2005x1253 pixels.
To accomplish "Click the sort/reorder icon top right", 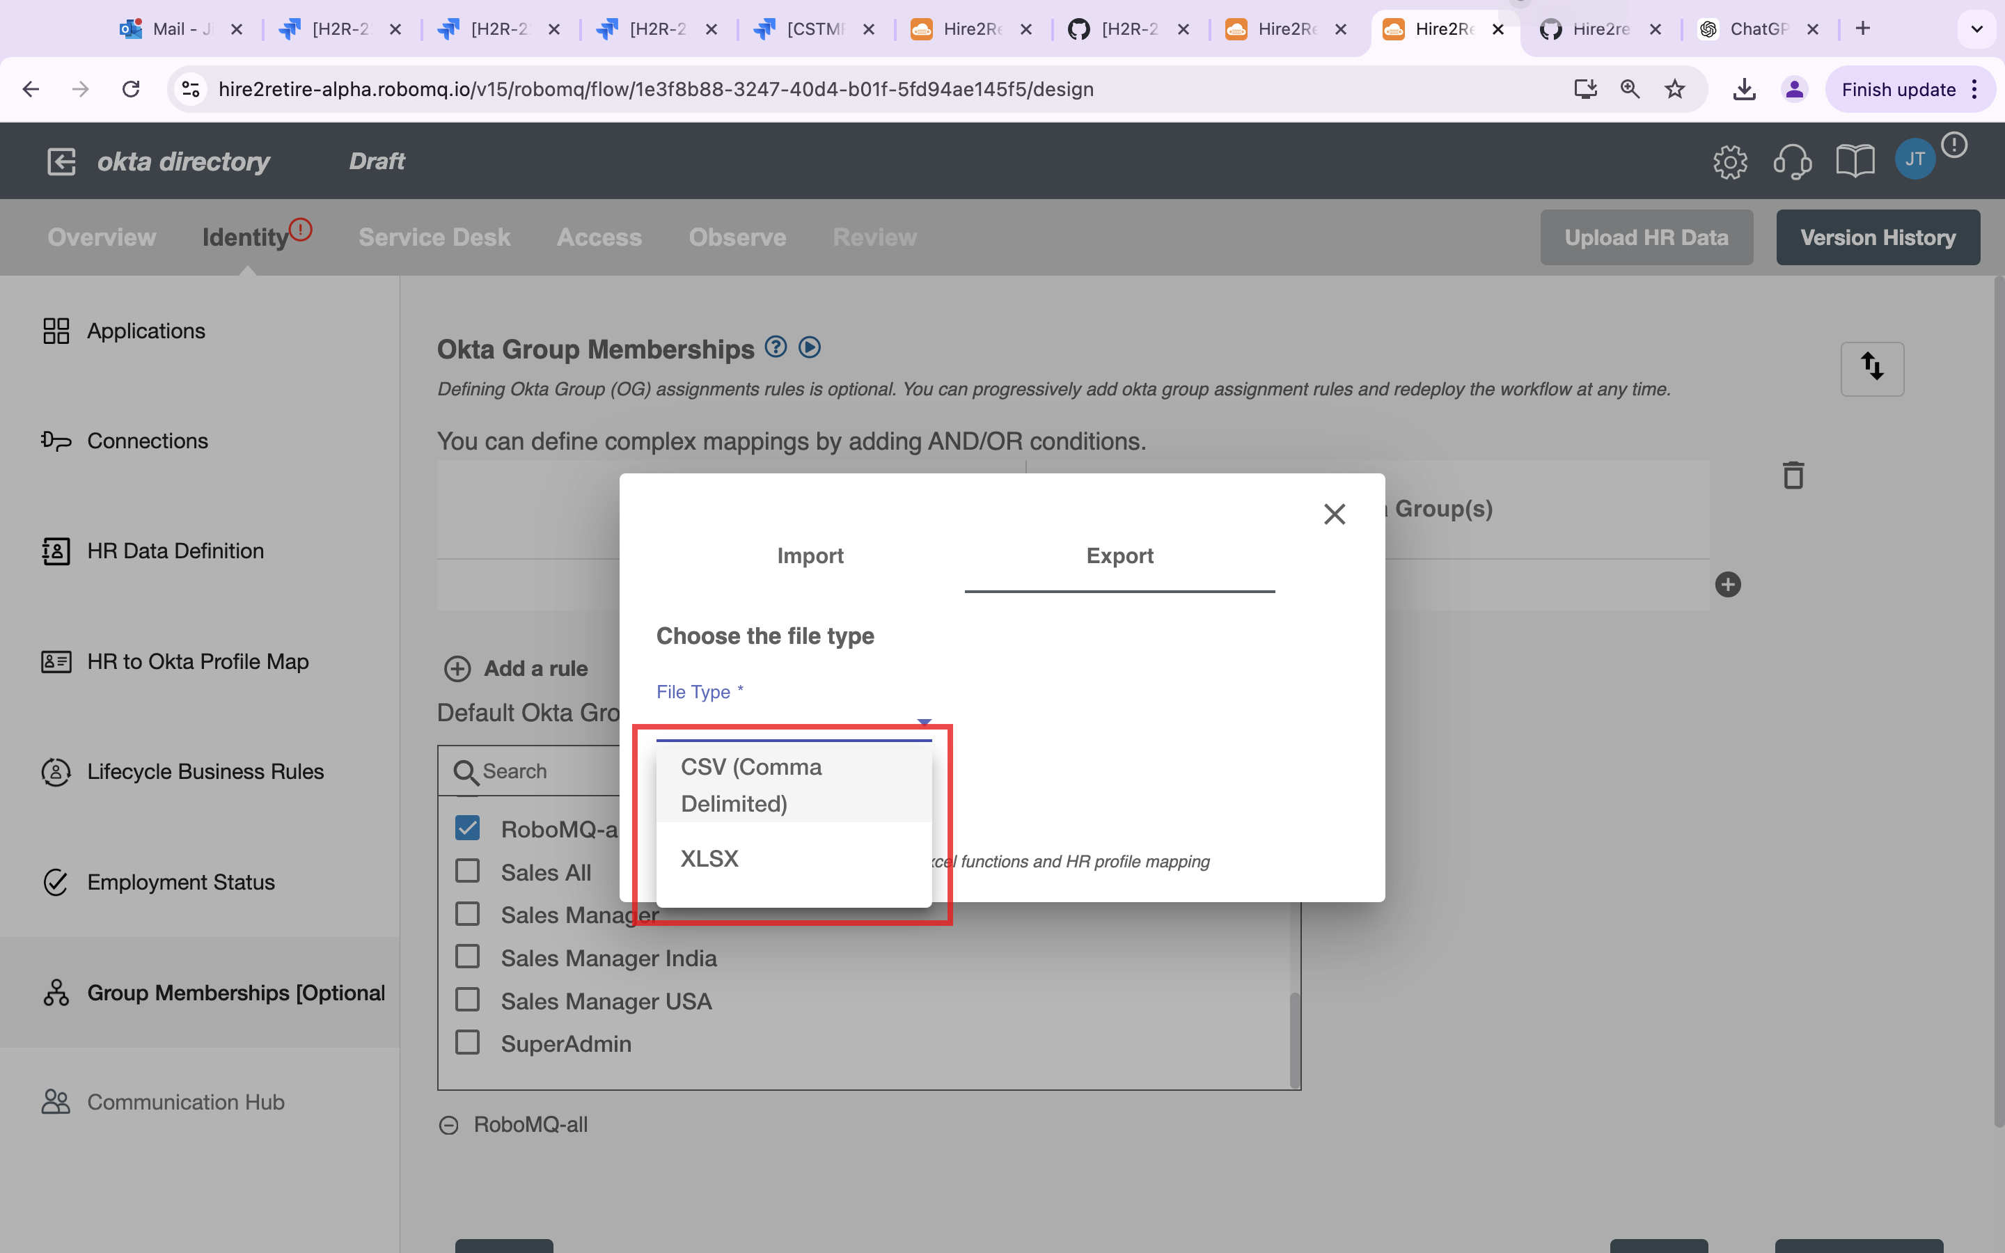I will [x=1872, y=367].
